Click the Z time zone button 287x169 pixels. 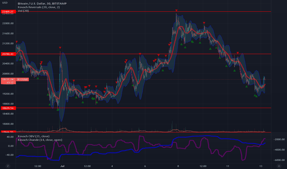coord(8,166)
